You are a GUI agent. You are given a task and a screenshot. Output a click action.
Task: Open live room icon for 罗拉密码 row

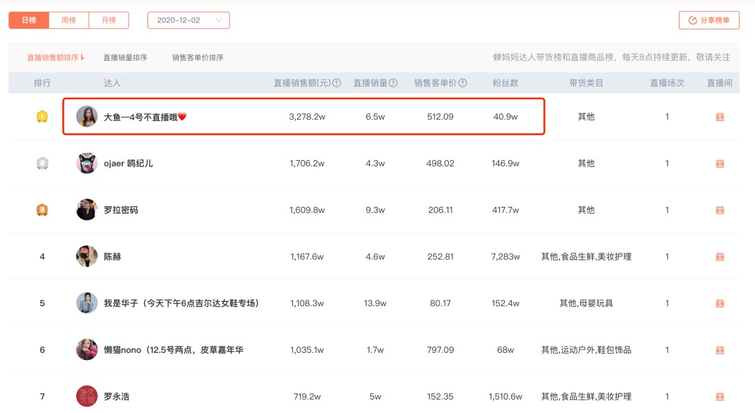tap(720, 210)
